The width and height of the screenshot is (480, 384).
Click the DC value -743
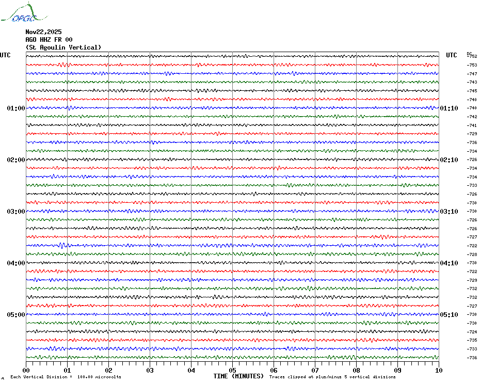tap(472, 82)
